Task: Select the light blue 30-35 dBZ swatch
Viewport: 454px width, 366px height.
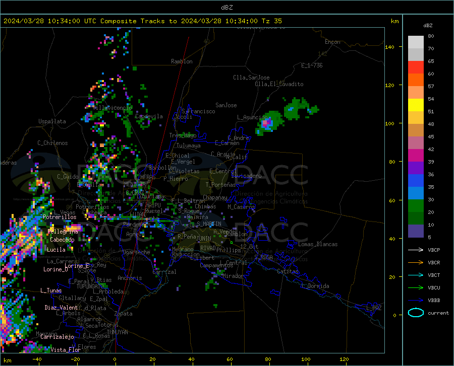Action: pyautogui.click(x=416, y=193)
